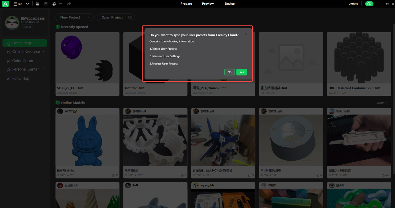Screen dimensions: 395x208
Task: Click the green clock Recently opened icon
Action: 58,27
